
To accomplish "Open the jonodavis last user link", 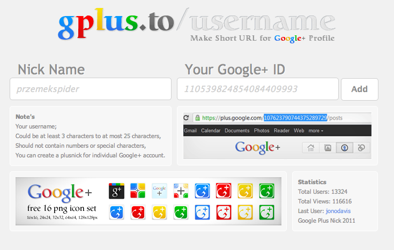I will pyautogui.click(x=338, y=211).
